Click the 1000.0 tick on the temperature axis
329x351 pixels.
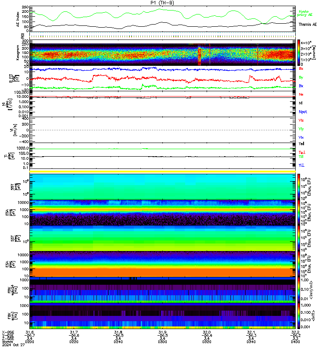(x=23, y=148)
